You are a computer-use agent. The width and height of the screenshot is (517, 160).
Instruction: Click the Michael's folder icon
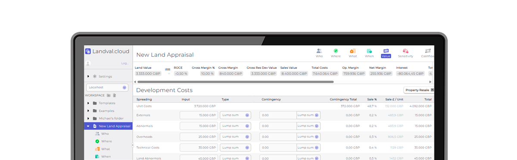coord(95,118)
